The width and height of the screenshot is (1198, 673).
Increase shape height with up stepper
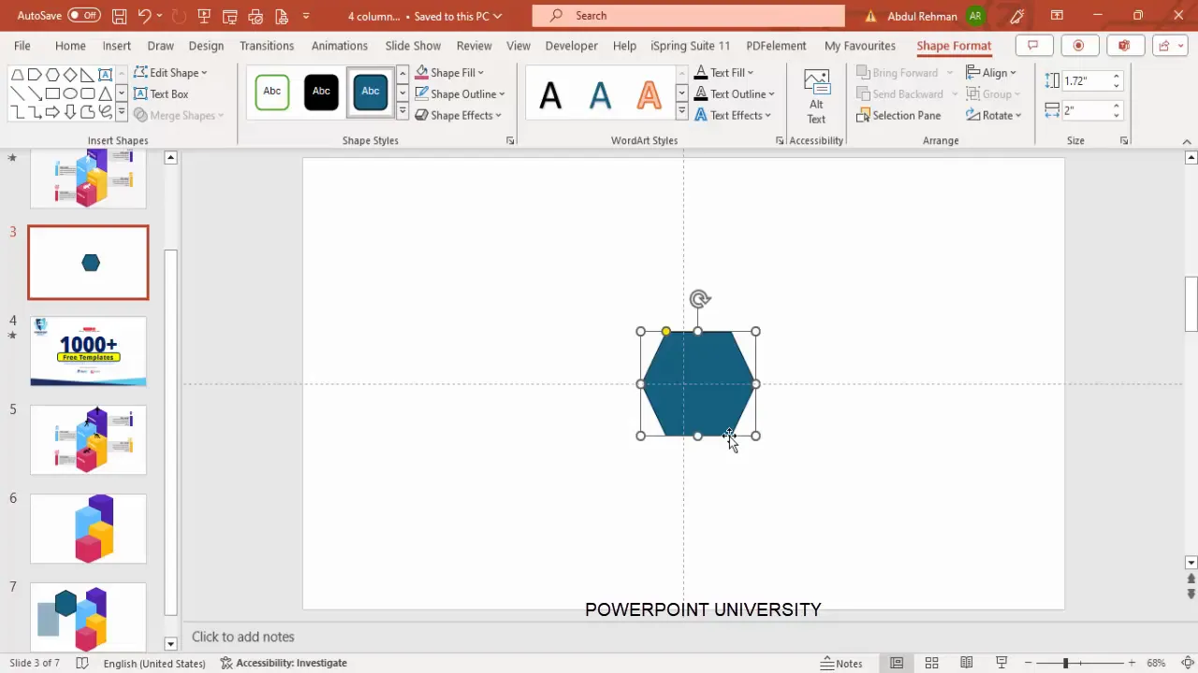click(1116, 77)
